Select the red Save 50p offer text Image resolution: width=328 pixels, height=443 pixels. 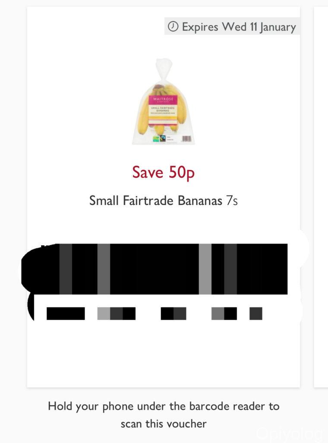point(164,172)
